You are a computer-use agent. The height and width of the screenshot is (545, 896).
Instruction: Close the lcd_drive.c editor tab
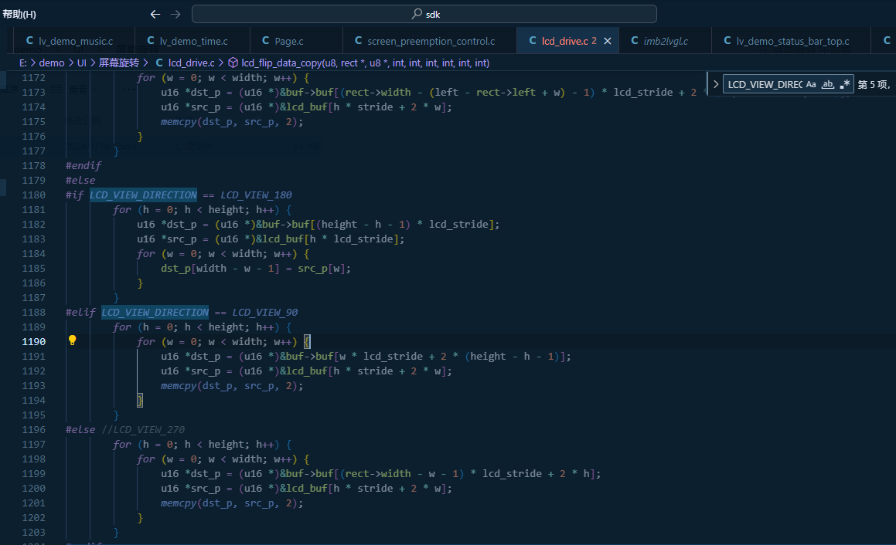tap(608, 41)
